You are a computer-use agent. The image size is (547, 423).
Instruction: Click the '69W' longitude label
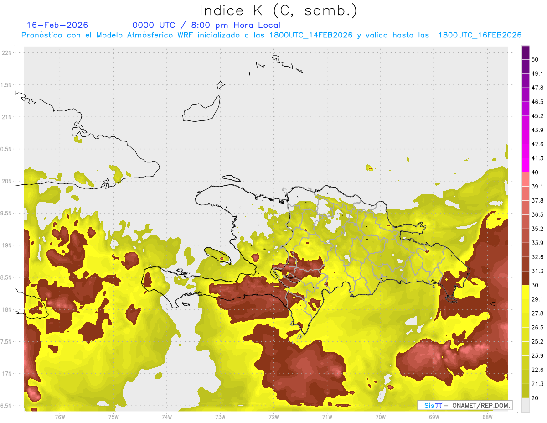[434, 418]
